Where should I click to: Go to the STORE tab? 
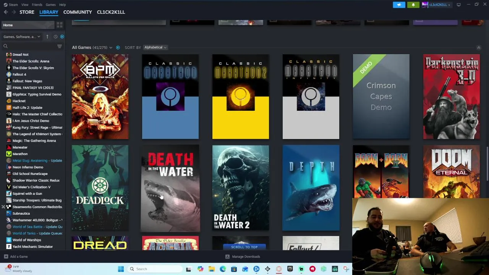point(27,12)
